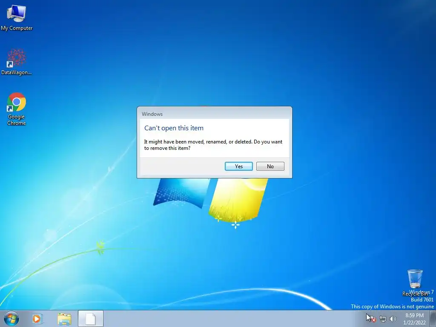The image size is (436, 327).
Task: Click the dialog title bar labeled Windows
Action: pyautogui.click(x=215, y=114)
